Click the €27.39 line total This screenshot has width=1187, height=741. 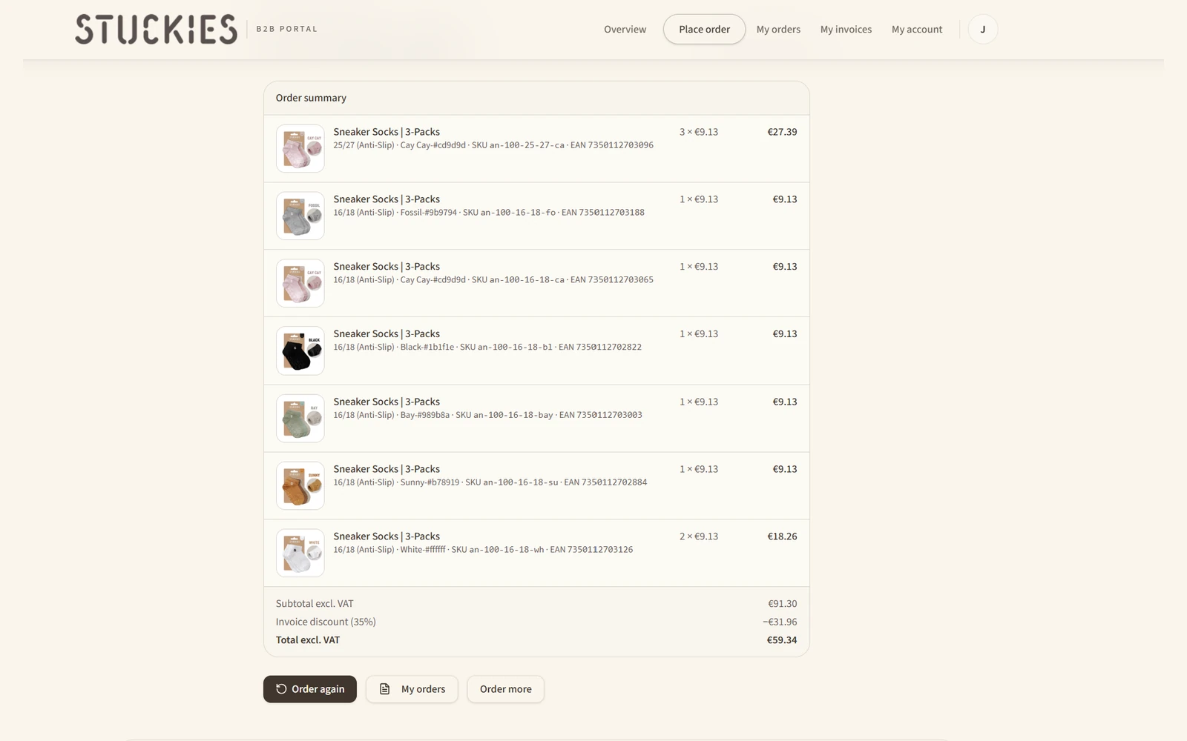[x=782, y=132]
